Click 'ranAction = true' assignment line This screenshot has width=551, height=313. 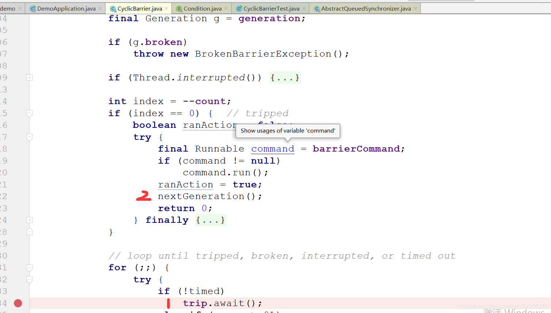click(x=210, y=184)
